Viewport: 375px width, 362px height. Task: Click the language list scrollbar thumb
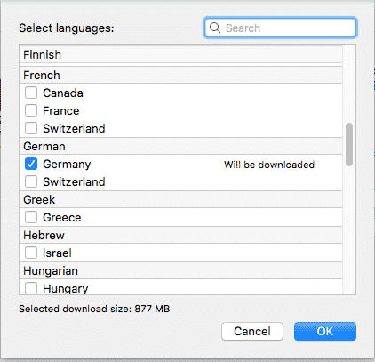(349, 144)
